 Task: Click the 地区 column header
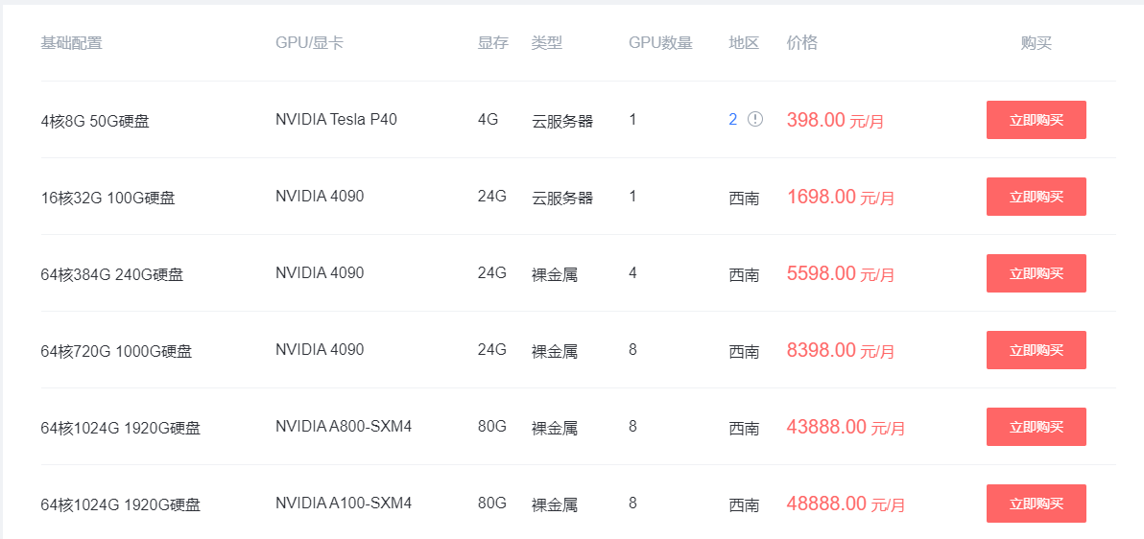[x=744, y=43]
